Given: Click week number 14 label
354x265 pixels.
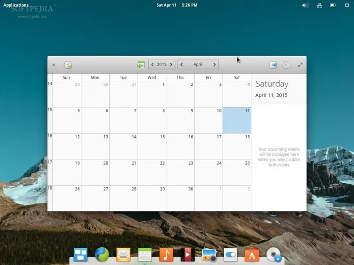Looking at the screenshot, I should (x=50, y=84).
